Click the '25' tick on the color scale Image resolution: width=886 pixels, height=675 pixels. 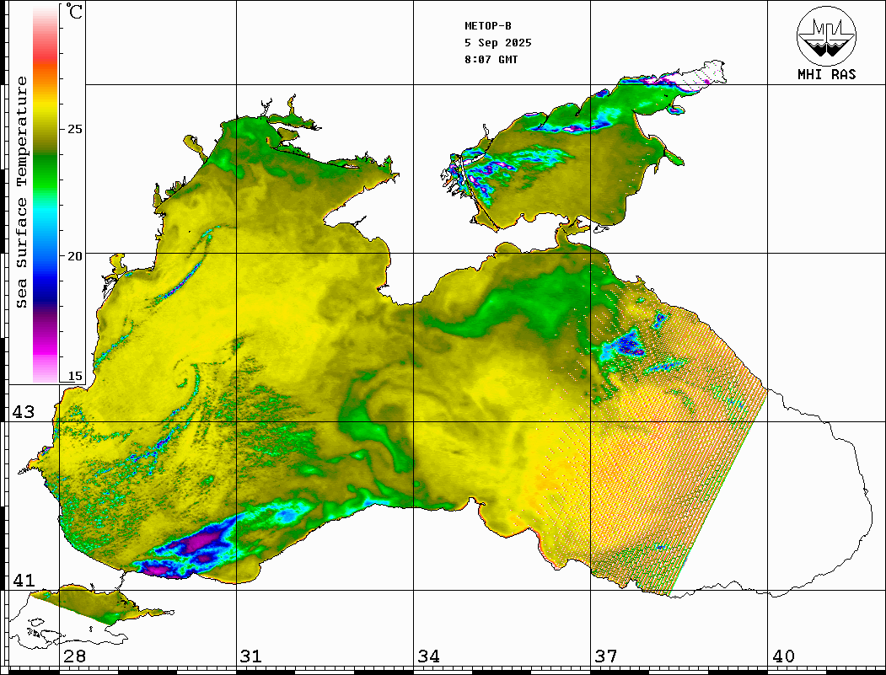pos(74,129)
